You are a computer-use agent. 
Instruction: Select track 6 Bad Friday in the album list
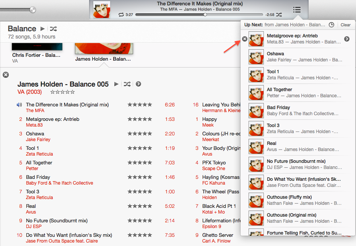(38, 177)
